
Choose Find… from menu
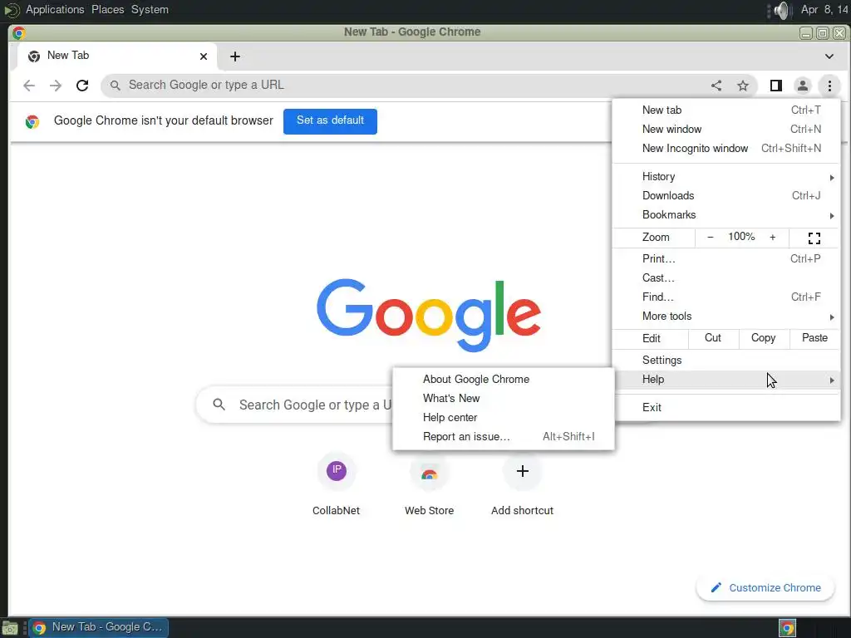click(726, 297)
